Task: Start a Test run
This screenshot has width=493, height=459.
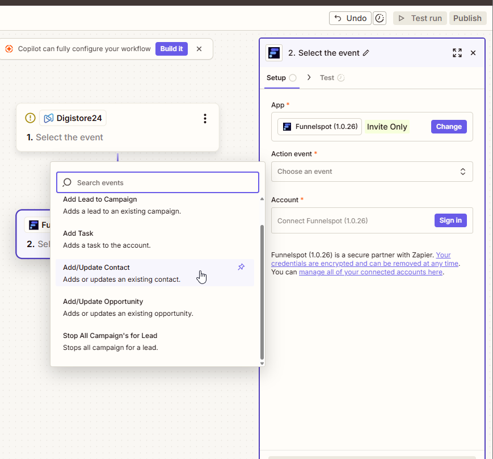Action: (x=420, y=18)
